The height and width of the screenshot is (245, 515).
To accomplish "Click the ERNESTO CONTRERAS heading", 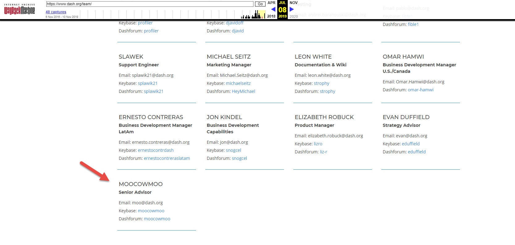I will pyautogui.click(x=151, y=117).
